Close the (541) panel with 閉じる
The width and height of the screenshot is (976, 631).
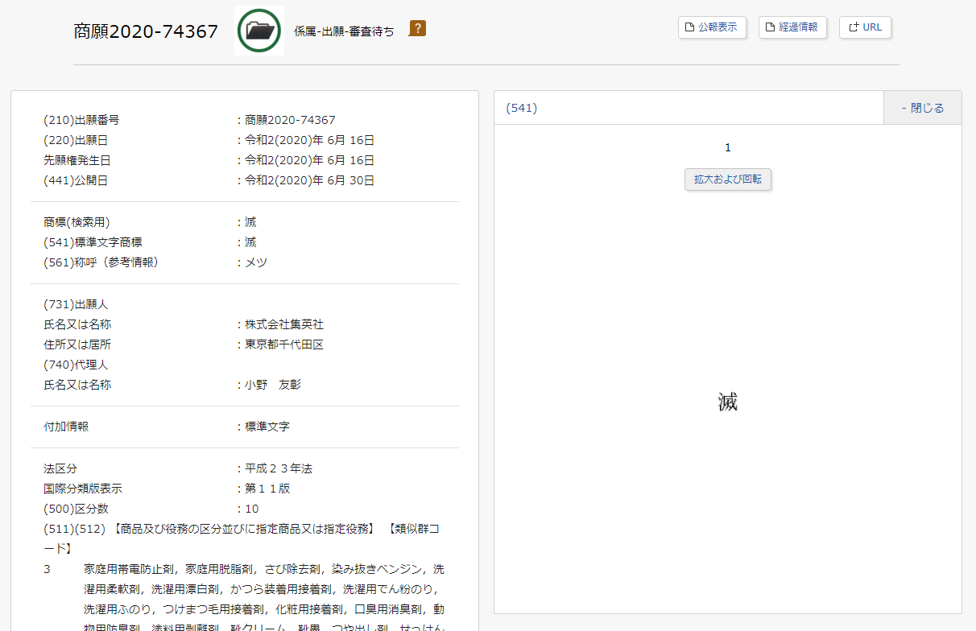click(x=923, y=108)
